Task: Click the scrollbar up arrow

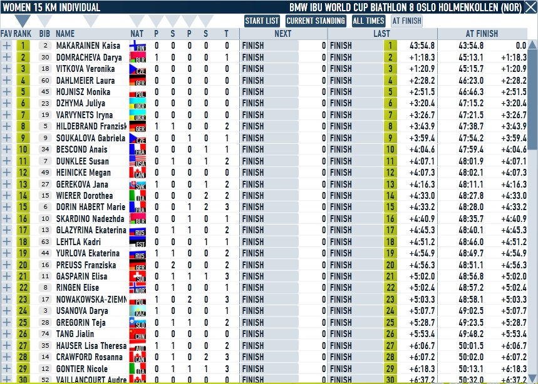Action: pos(532,44)
